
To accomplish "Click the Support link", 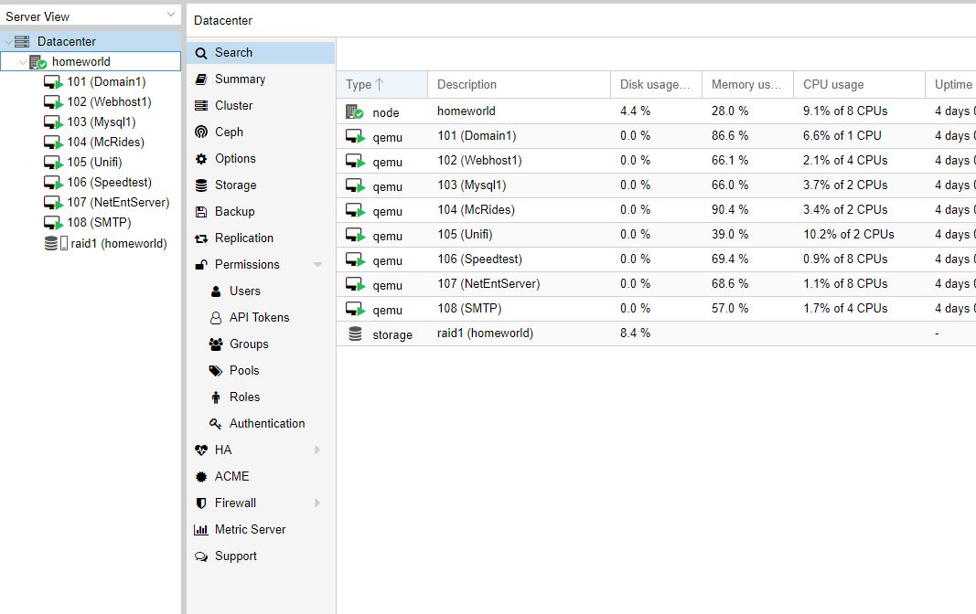I will (x=235, y=556).
